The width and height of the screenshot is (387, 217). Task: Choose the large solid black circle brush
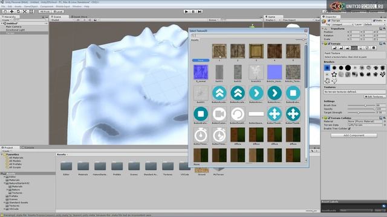click(x=348, y=68)
